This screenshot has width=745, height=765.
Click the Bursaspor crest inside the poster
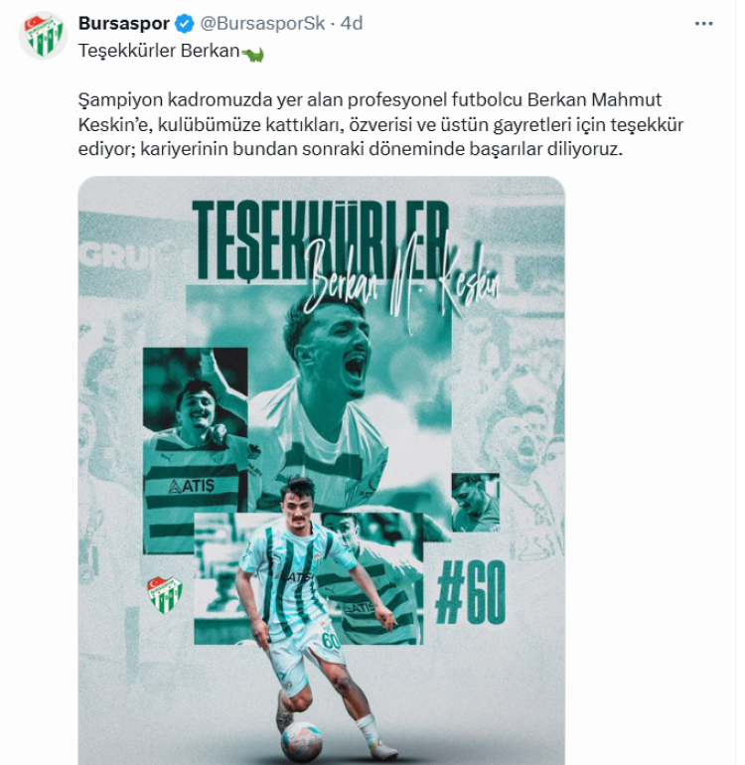(165, 594)
